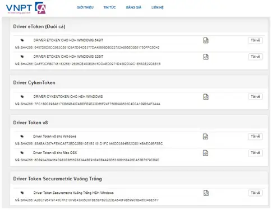Download eToken driver for Windows 64BIT via Tải về
The image size is (272, 210).
(x=255, y=40)
